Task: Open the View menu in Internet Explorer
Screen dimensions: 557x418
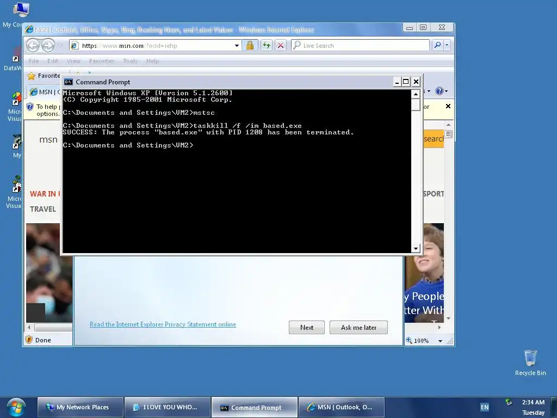Action: click(73, 61)
